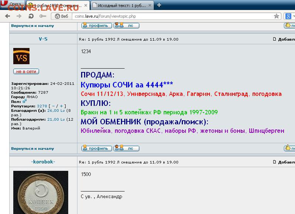Decrease V-S's reputation with the minus link
295x214 pixels.
click(53, 106)
